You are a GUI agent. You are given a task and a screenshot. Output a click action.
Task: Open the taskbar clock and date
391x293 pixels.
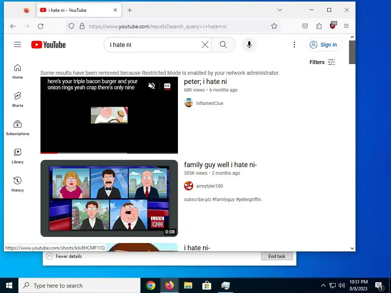[x=358, y=285]
